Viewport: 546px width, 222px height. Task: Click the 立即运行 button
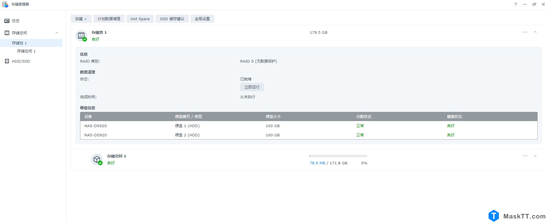252,87
